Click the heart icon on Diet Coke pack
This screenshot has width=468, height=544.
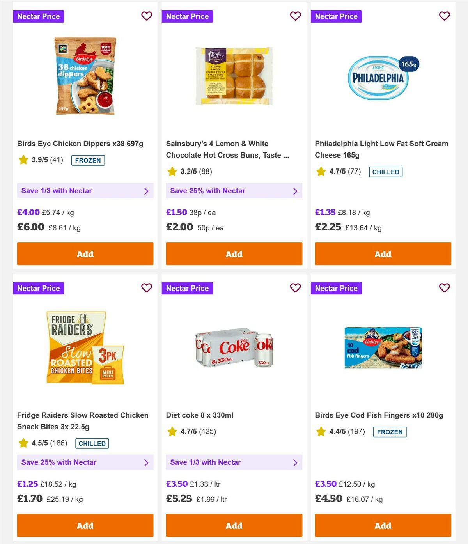coord(296,288)
